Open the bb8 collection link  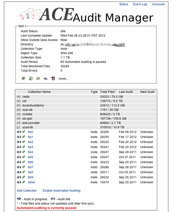(31, 172)
